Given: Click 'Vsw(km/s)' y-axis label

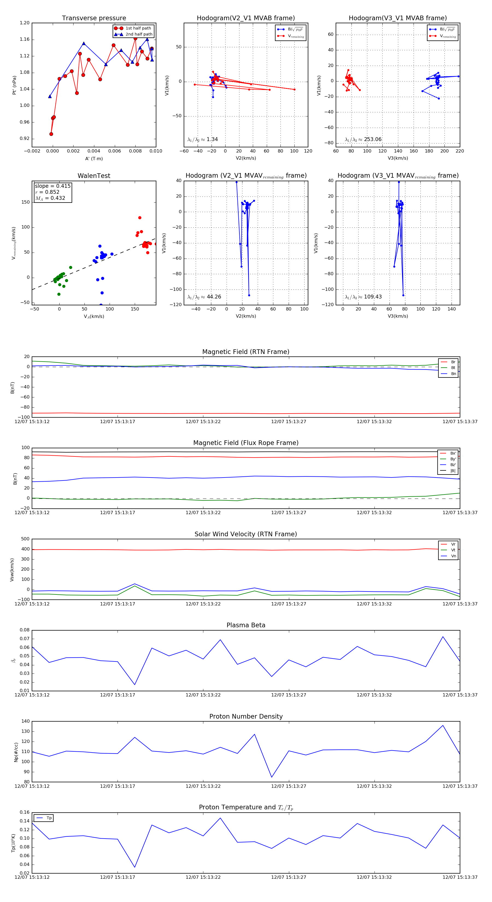Looking at the screenshot, I should click(x=12, y=570).
